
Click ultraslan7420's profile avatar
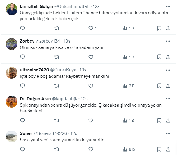click(x=12, y=73)
